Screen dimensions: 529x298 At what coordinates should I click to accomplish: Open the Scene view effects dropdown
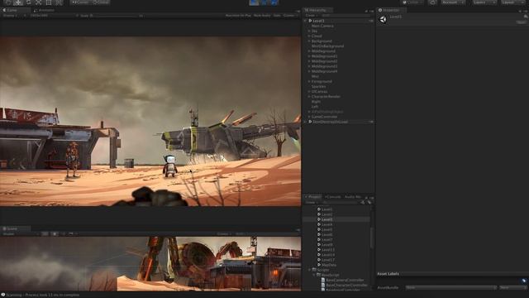click(72, 233)
